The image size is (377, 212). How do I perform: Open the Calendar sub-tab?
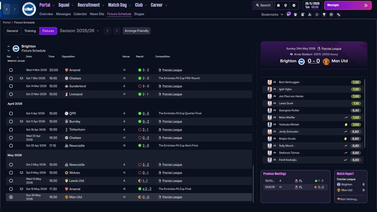(x=80, y=14)
